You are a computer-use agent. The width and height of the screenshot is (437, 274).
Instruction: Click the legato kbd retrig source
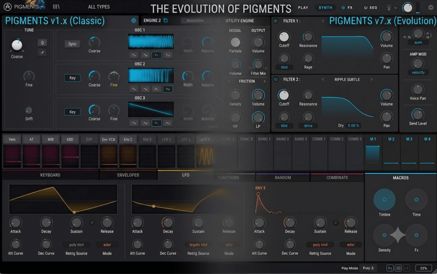click(198, 245)
